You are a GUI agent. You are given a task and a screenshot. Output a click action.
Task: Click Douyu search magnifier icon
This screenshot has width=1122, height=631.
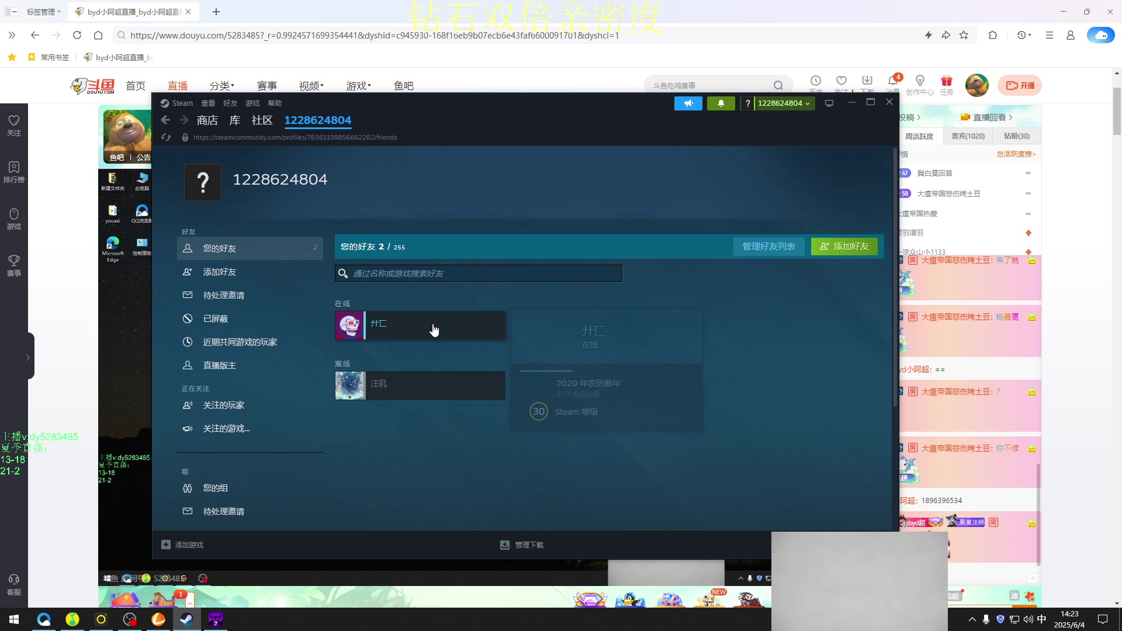coord(778,85)
